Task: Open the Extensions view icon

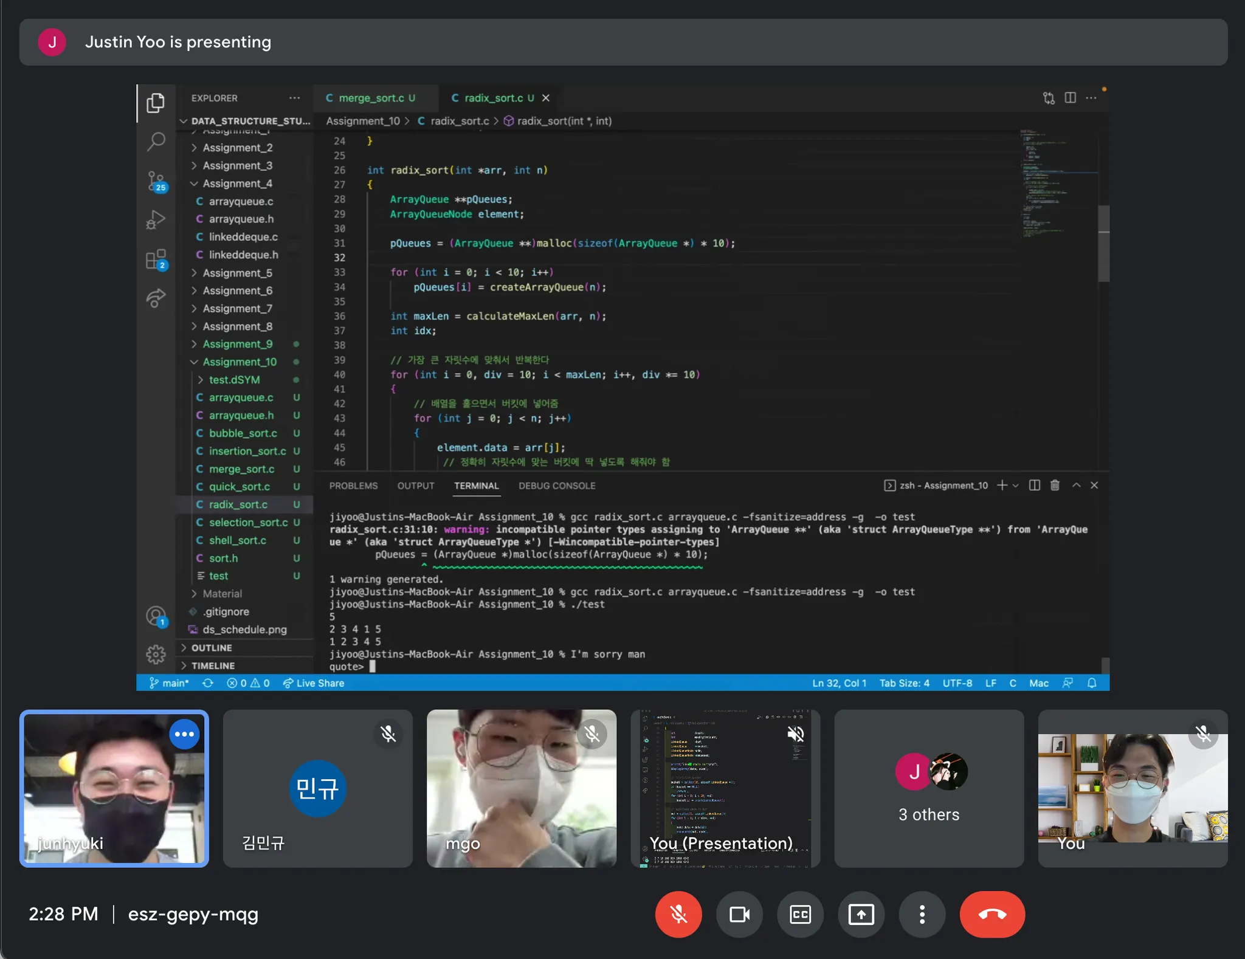Action: click(x=156, y=260)
